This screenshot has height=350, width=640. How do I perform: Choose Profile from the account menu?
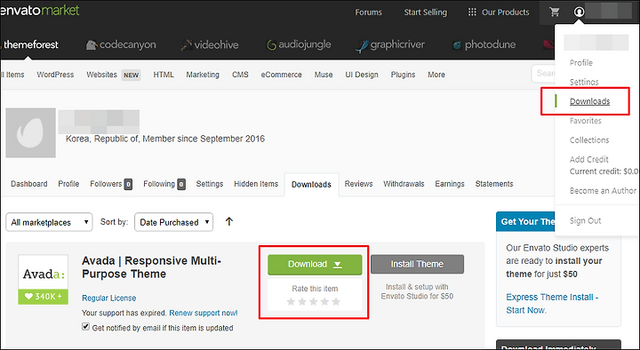coord(581,63)
